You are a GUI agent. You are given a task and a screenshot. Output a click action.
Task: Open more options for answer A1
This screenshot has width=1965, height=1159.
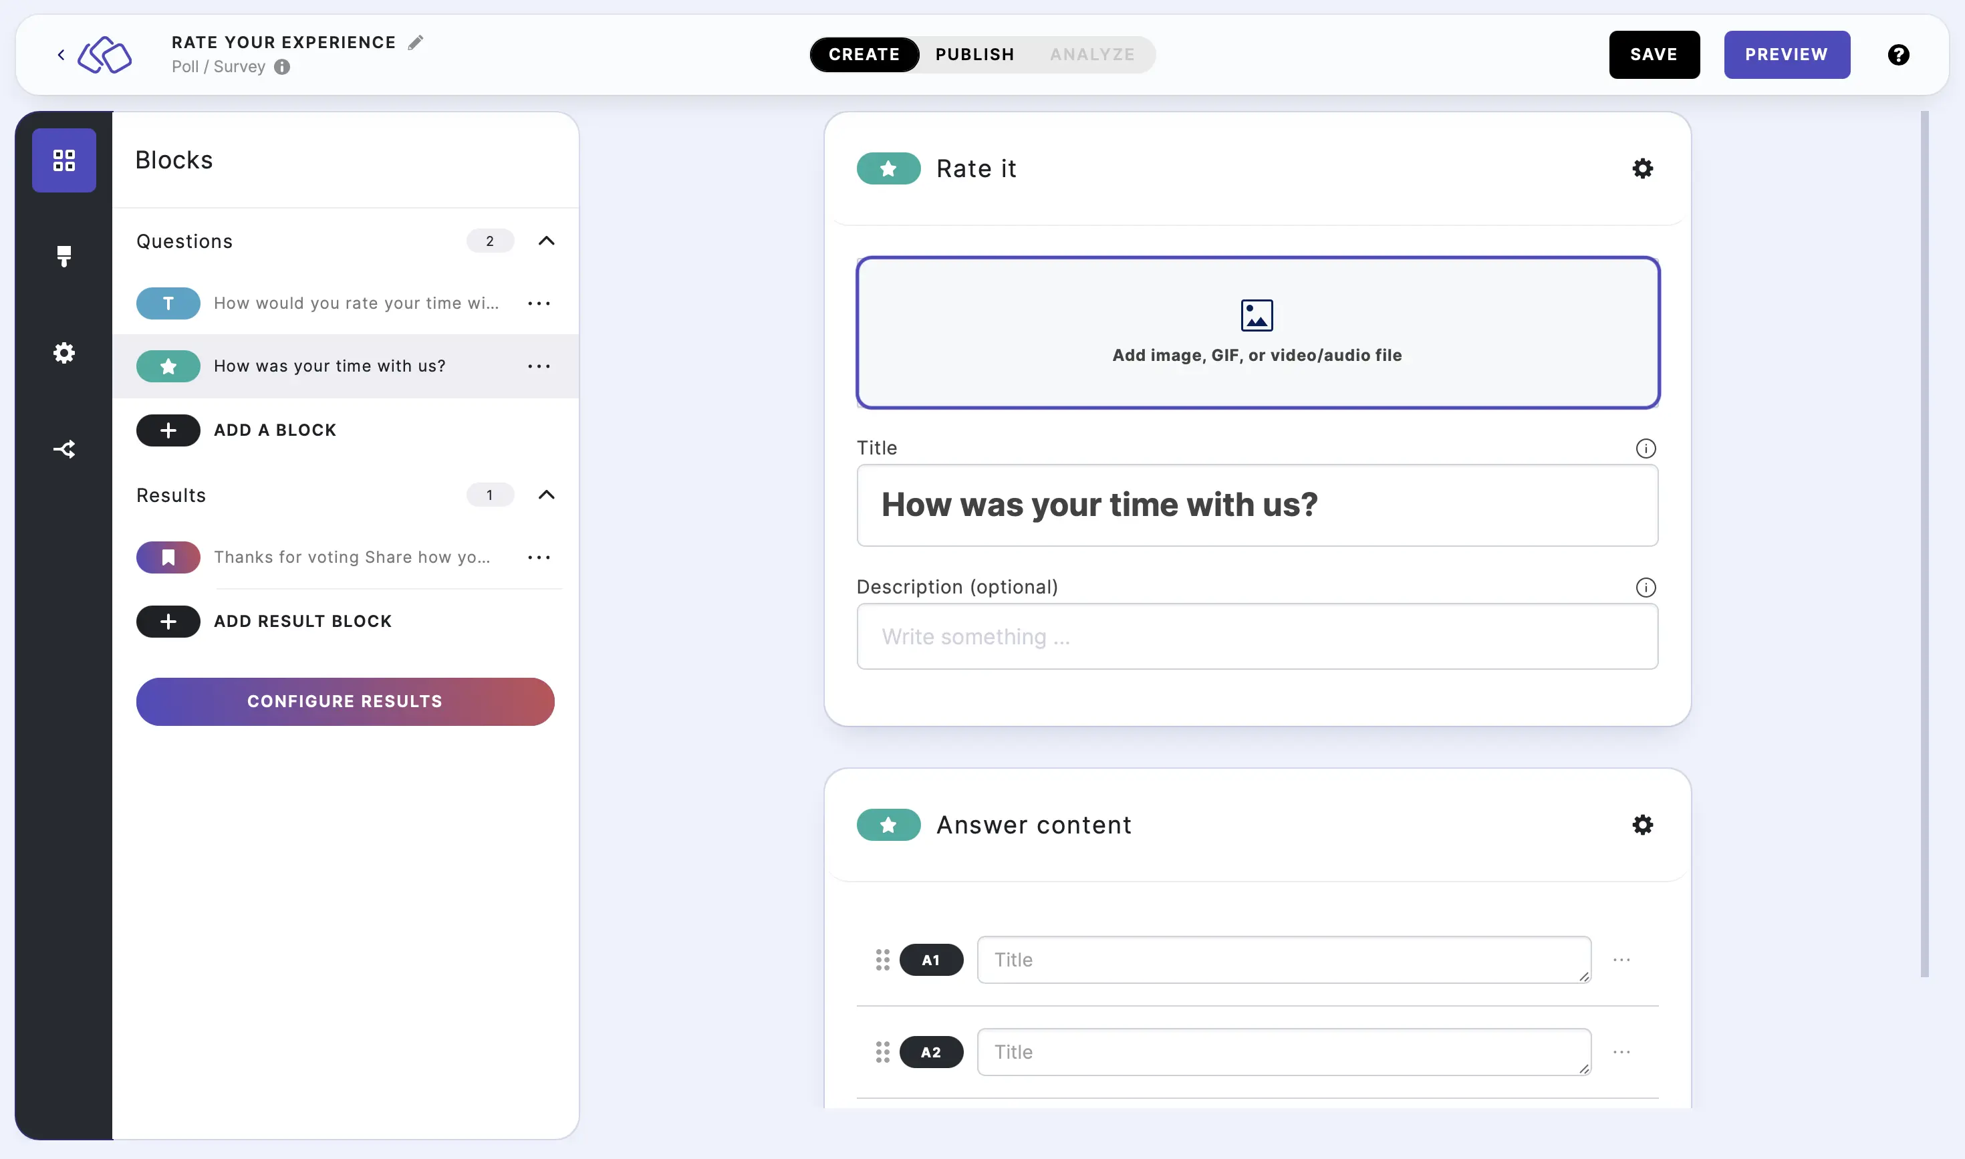pos(1621,960)
